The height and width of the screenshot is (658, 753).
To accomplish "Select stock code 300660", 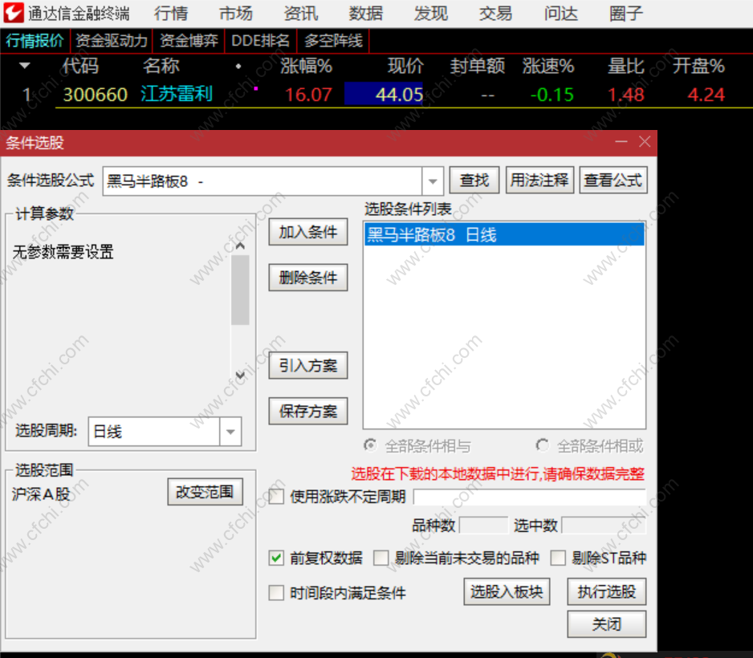I will pyautogui.click(x=95, y=95).
